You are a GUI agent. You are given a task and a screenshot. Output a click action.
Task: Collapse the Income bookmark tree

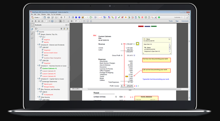coord(36,31)
